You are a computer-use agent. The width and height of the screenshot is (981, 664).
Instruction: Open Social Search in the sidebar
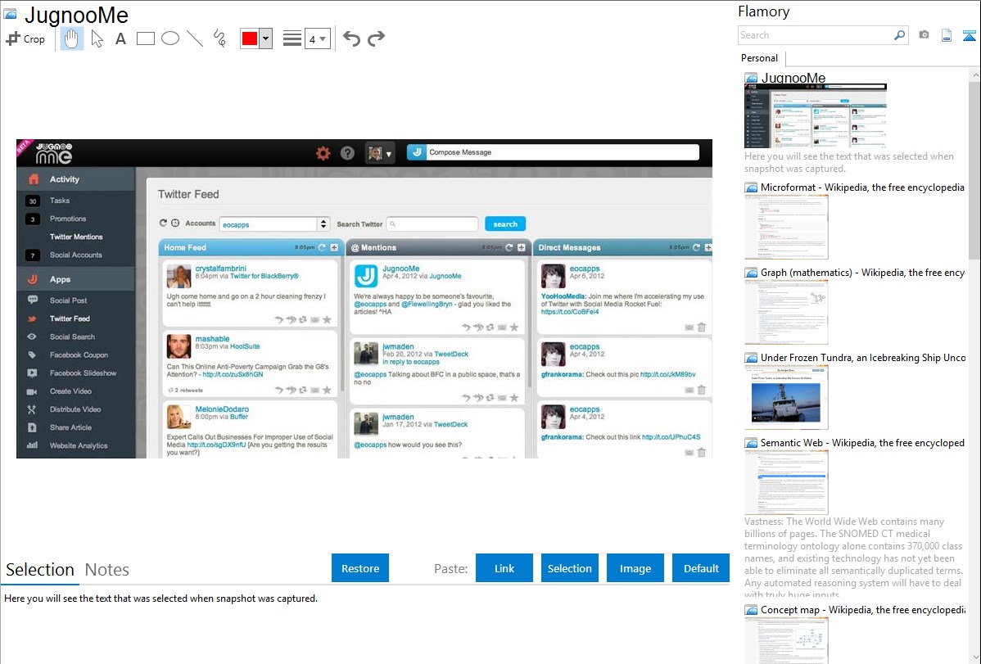click(x=72, y=337)
